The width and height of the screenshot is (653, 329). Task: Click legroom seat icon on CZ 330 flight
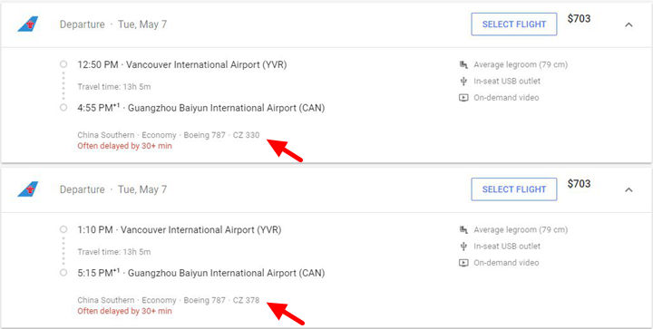463,64
